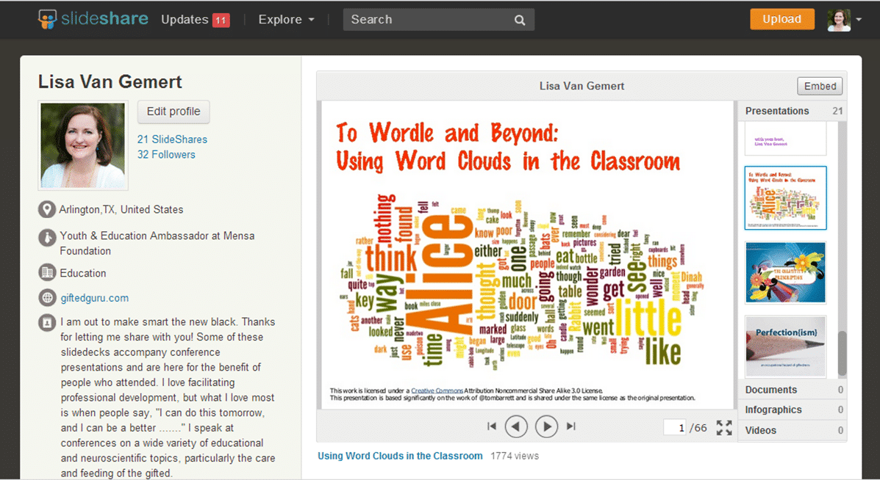Viewport: 880px width, 480px height.
Task: Open the 21 SlideShares link
Action: pos(172,139)
